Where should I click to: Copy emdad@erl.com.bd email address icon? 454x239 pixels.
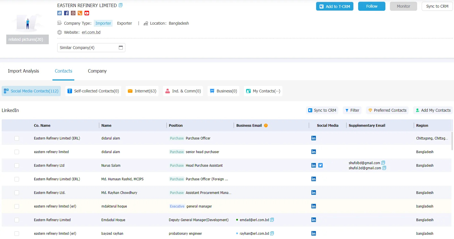[272, 220]
